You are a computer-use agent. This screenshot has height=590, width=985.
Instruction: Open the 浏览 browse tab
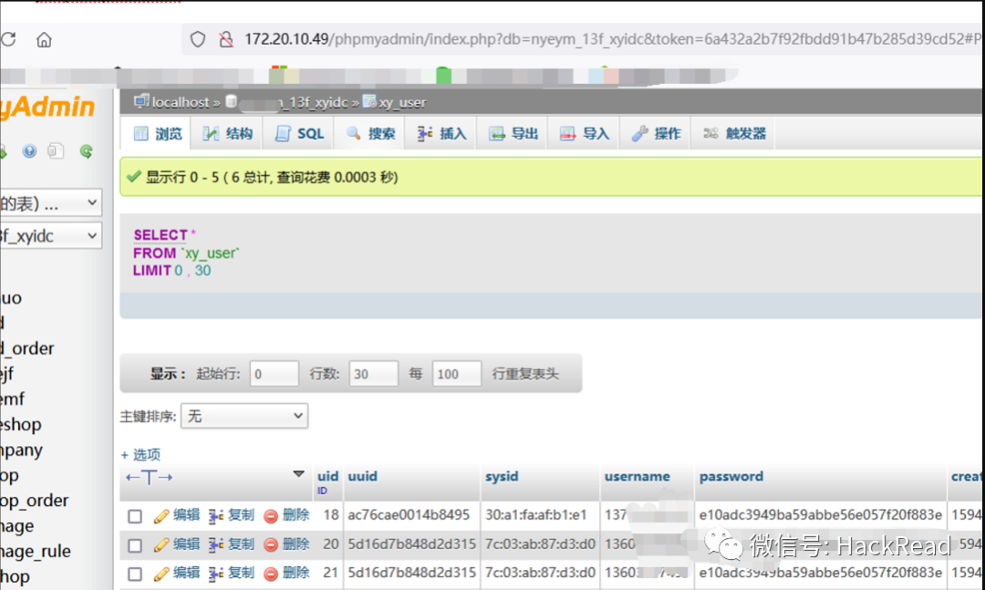157,133
